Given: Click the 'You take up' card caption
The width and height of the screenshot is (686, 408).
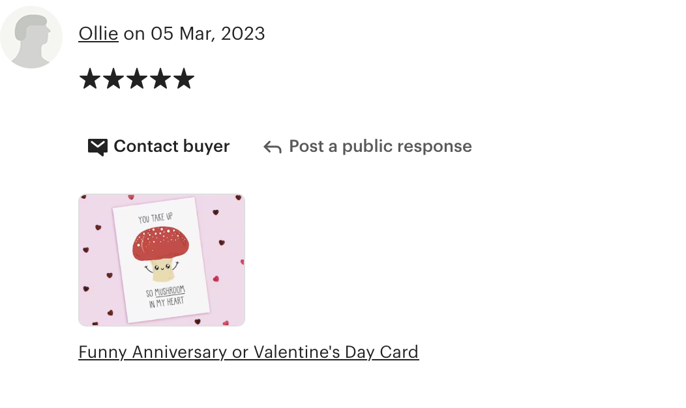Looking at the screenshot, I should (x=155, y=218).
